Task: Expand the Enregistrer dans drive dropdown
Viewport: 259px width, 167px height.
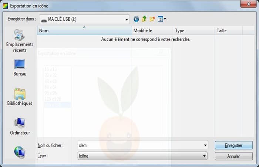Action: tap(127, 19)
